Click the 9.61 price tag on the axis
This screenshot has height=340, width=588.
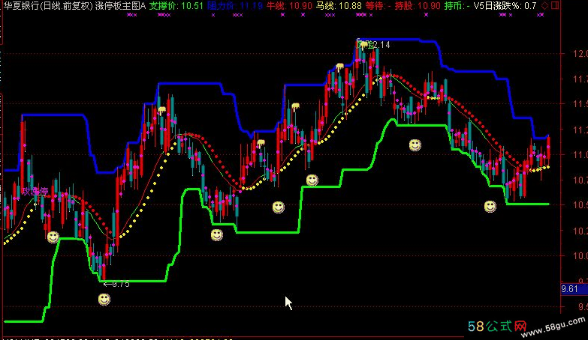pos(572,288)
